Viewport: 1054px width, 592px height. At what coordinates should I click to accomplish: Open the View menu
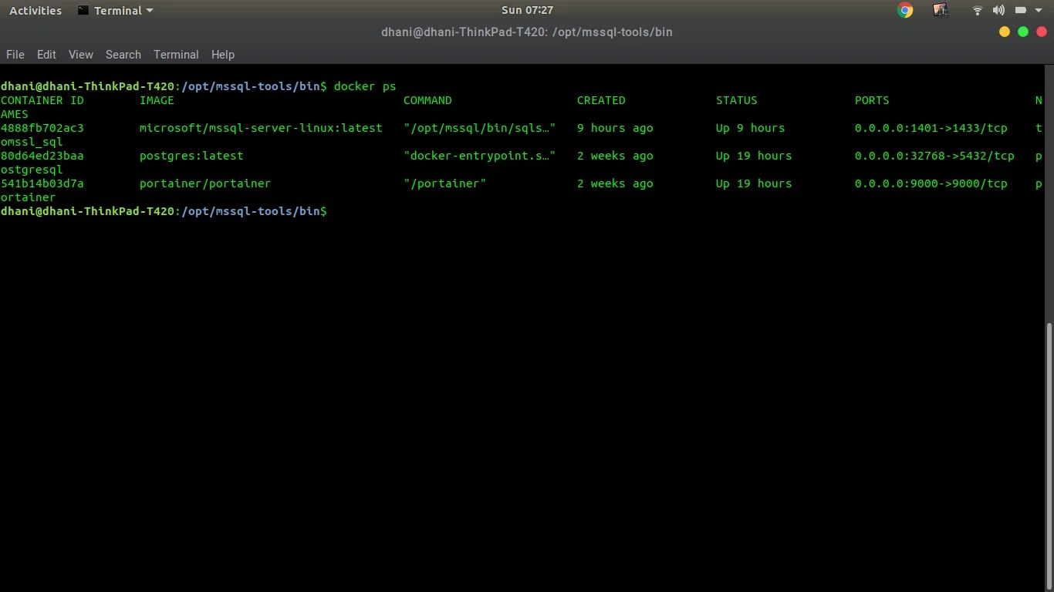coord(80,55)
